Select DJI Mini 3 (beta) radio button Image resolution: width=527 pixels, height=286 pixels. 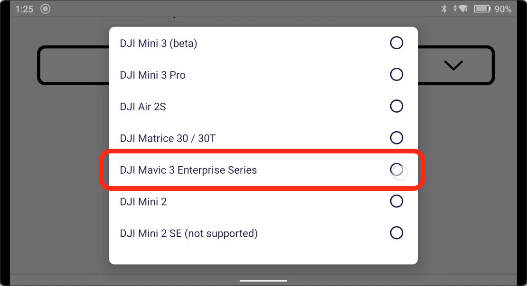[x=396, y=43]
